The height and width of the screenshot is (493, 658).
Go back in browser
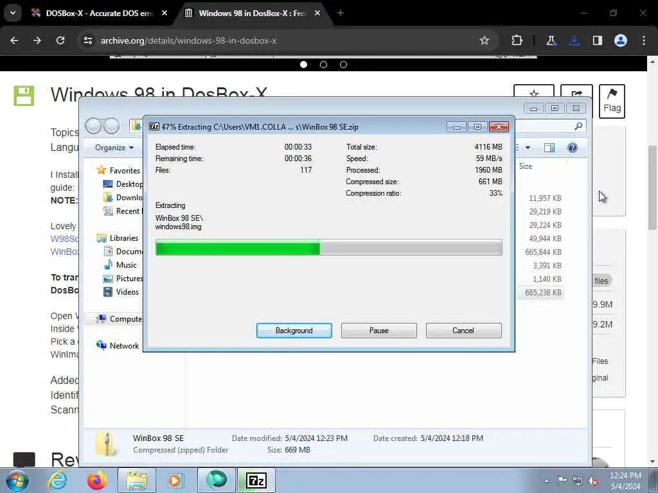point(14,40)
